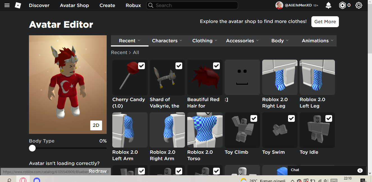372x182 pixels.
Task: Uncheck the Toy Swim animation checkbox
Action: 291,118
